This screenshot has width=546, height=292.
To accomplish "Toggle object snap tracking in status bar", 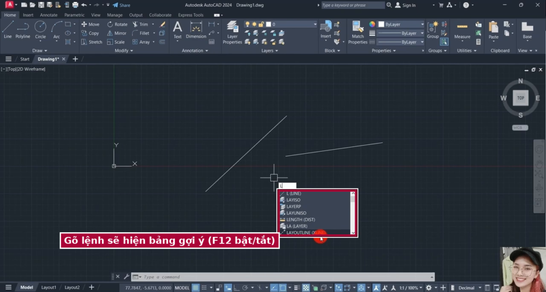I will 274,288.
